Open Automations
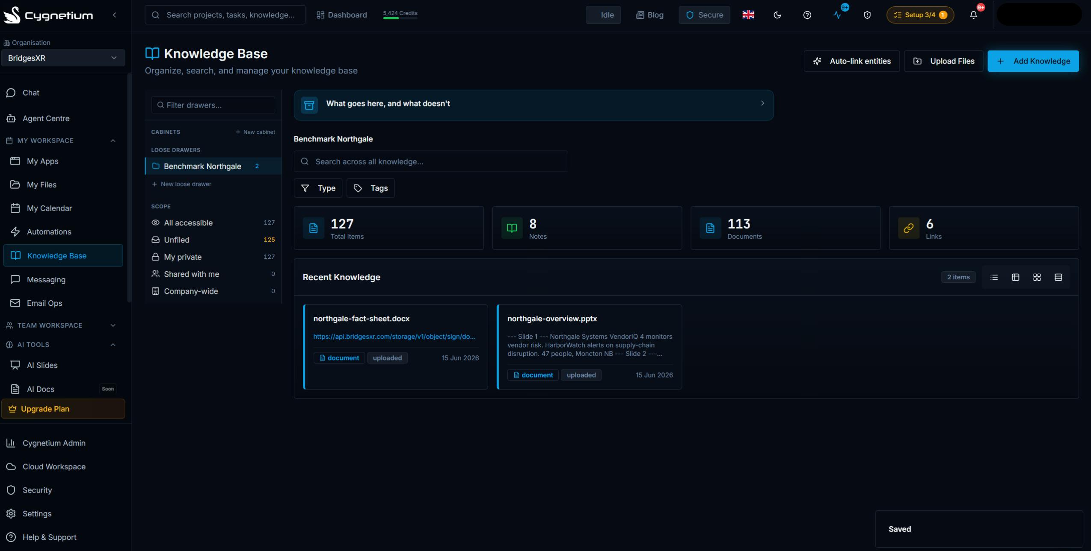Image resolution: width=1091 pixels, height=551 pixels. click(63, 232)
